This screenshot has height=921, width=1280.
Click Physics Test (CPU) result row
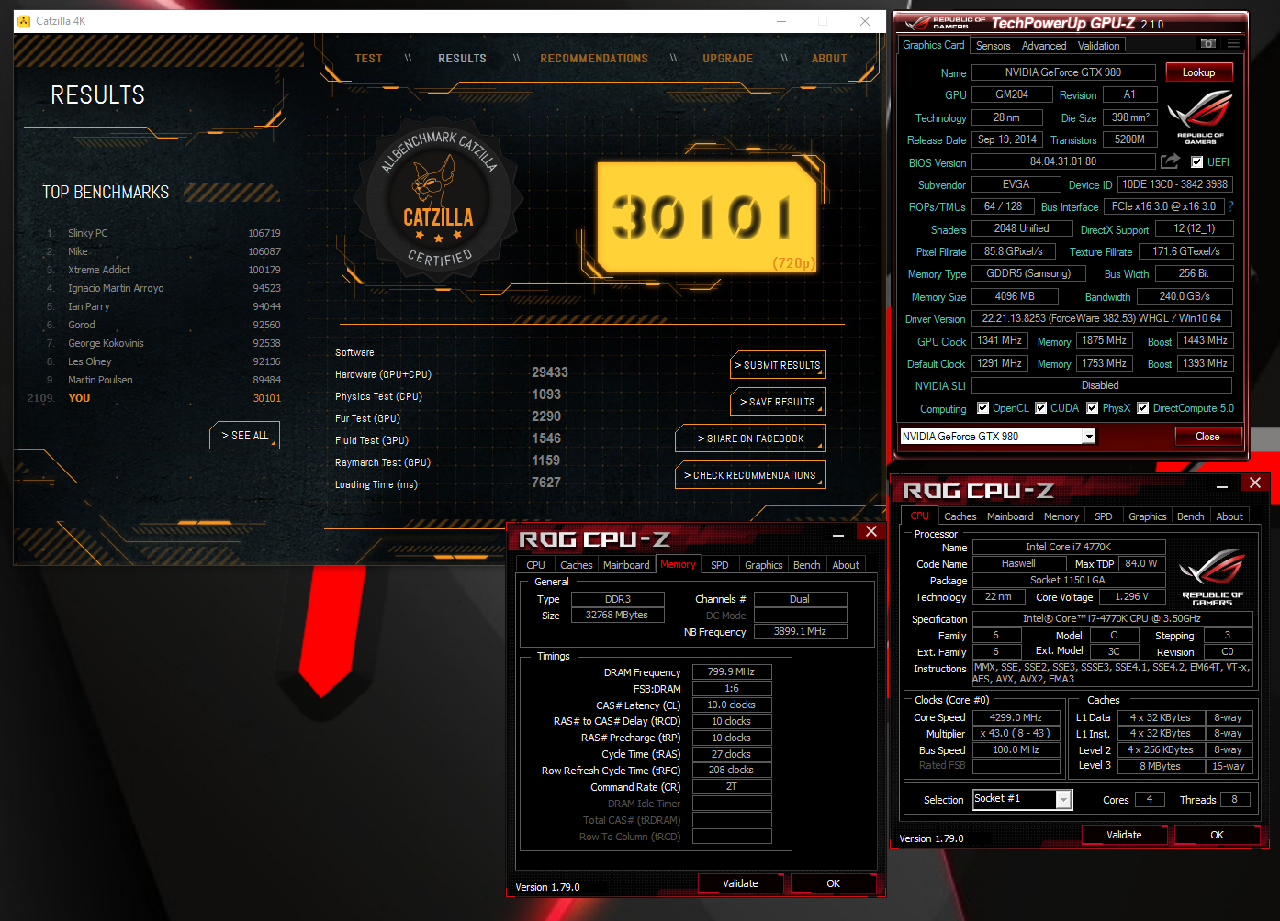449,395
